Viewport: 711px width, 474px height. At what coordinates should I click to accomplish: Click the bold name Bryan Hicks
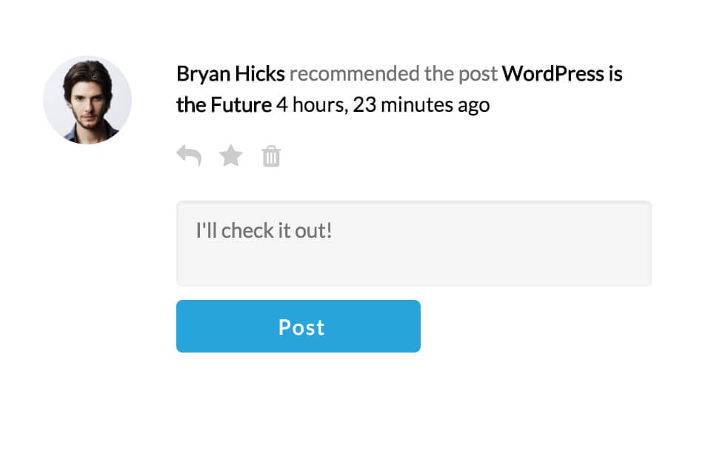pyautogui.click(x=230, y=74)
